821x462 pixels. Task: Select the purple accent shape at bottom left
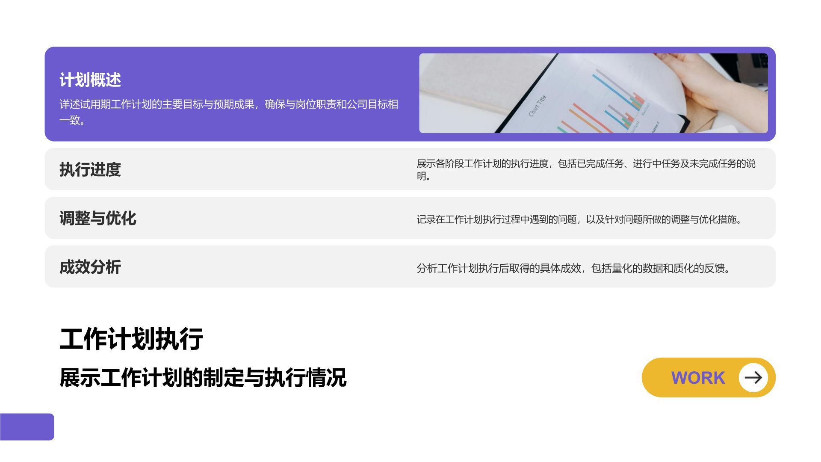tap(28, 426)
